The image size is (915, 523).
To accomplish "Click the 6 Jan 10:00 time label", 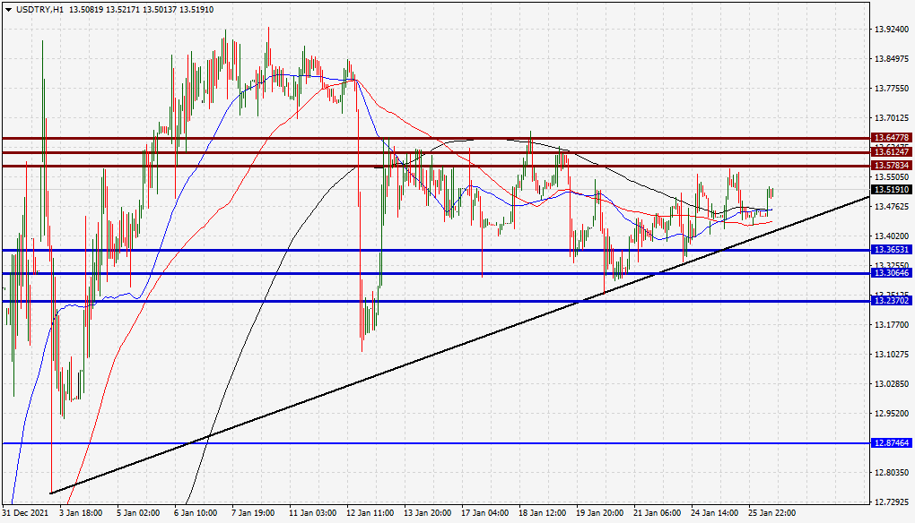I will 196,513.
